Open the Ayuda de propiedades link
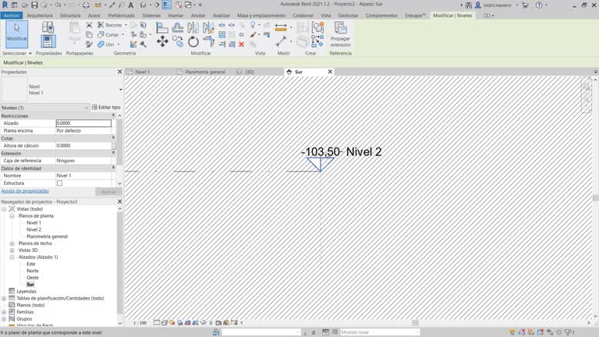Image resolution: width=599 pixels, height=337 pixels. coord(25,190)
